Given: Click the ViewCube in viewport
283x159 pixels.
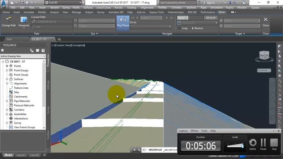Looking at the screenshot, I should click(x=264, y=56).
